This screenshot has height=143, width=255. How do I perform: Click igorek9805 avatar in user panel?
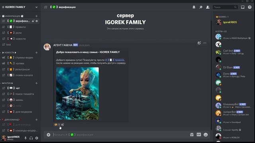click(x=4, y=138)
